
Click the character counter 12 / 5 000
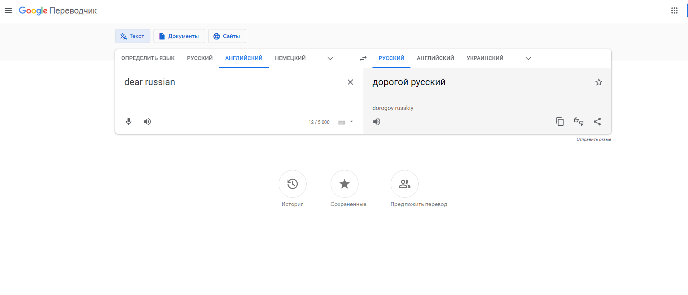coord(319,122)
